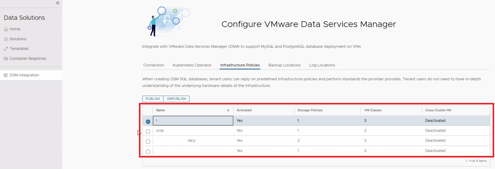Click the Templates arrow icon
The height and width of the screenshot is (169, 495).
[6, 49]
